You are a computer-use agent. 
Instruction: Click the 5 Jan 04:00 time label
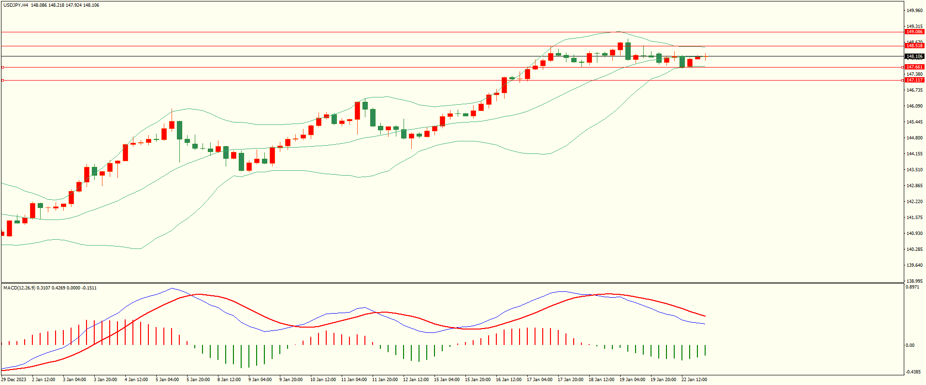coord(167,380)
